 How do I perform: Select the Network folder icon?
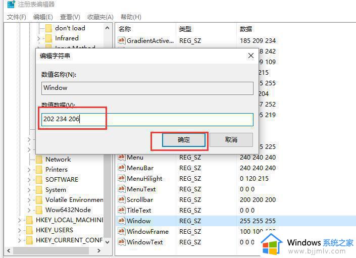click(x=39, y=159)
